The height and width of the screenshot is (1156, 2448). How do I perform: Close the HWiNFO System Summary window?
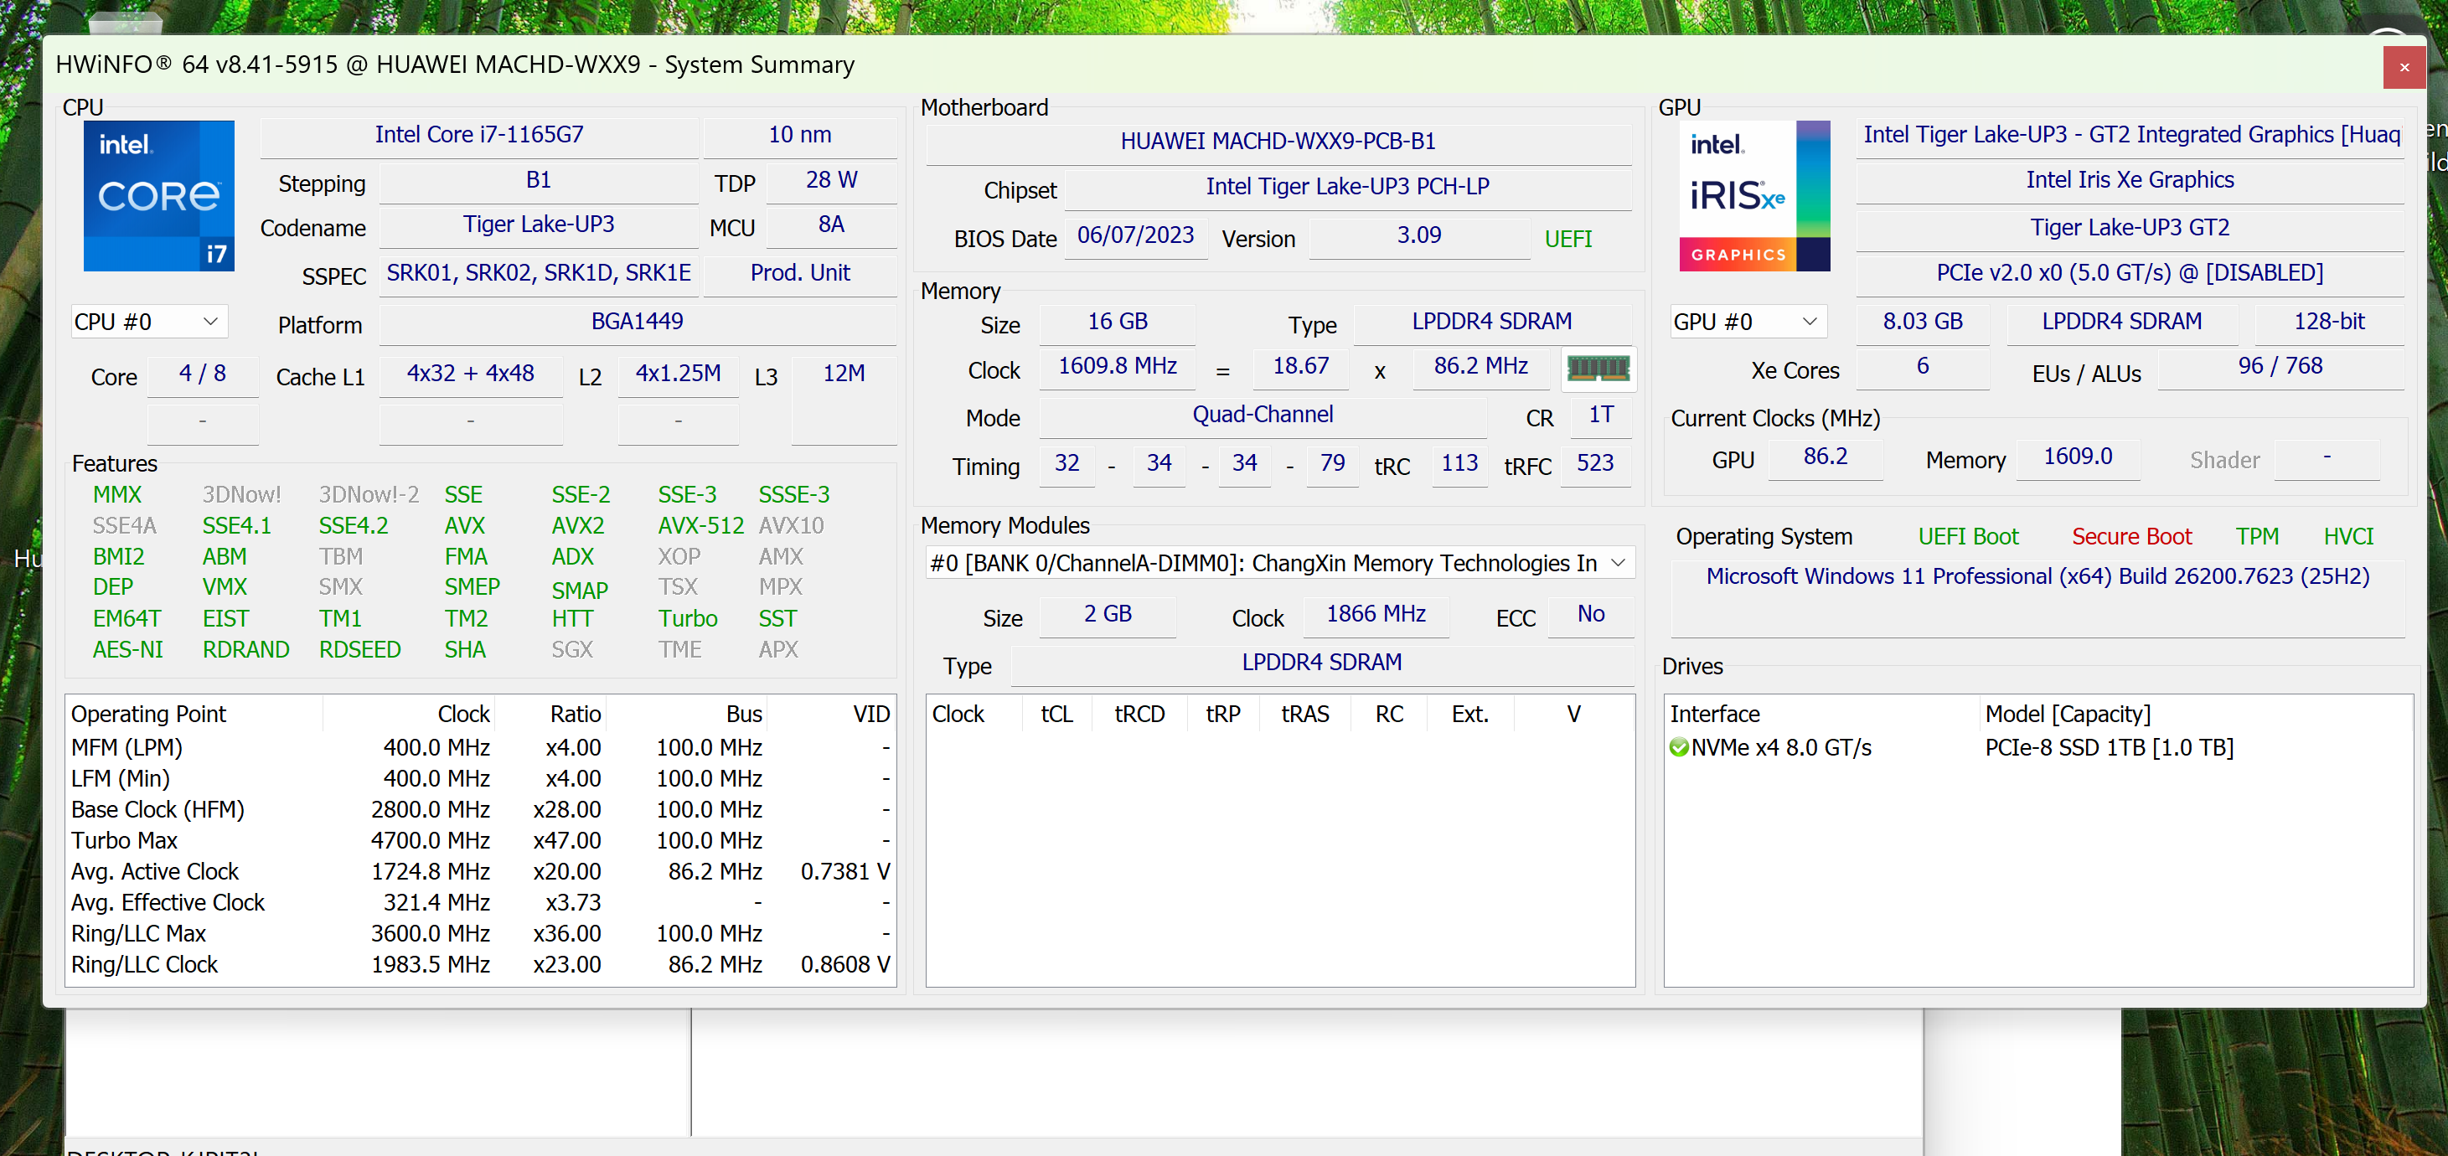[2404, 66]
